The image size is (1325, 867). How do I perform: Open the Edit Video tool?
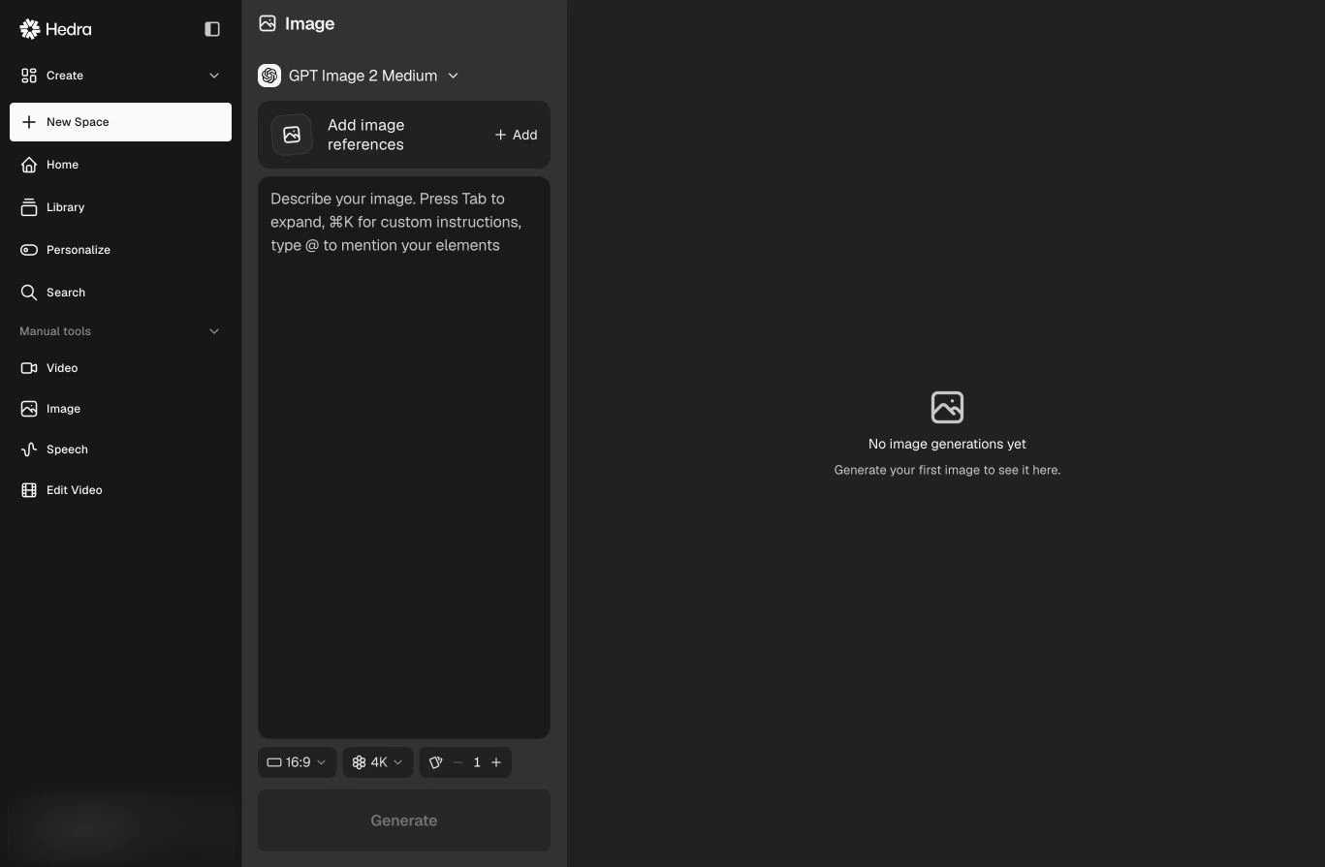pos(120,490)
